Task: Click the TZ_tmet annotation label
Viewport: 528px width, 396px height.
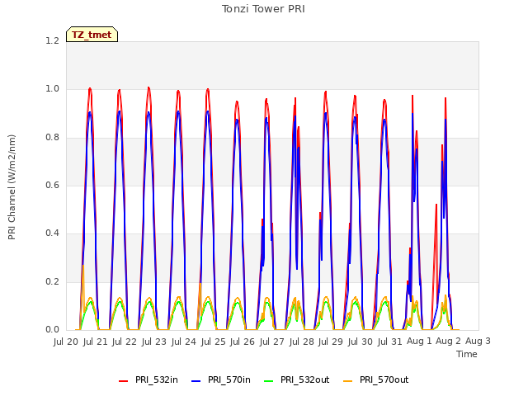Action: coord(92,35)
